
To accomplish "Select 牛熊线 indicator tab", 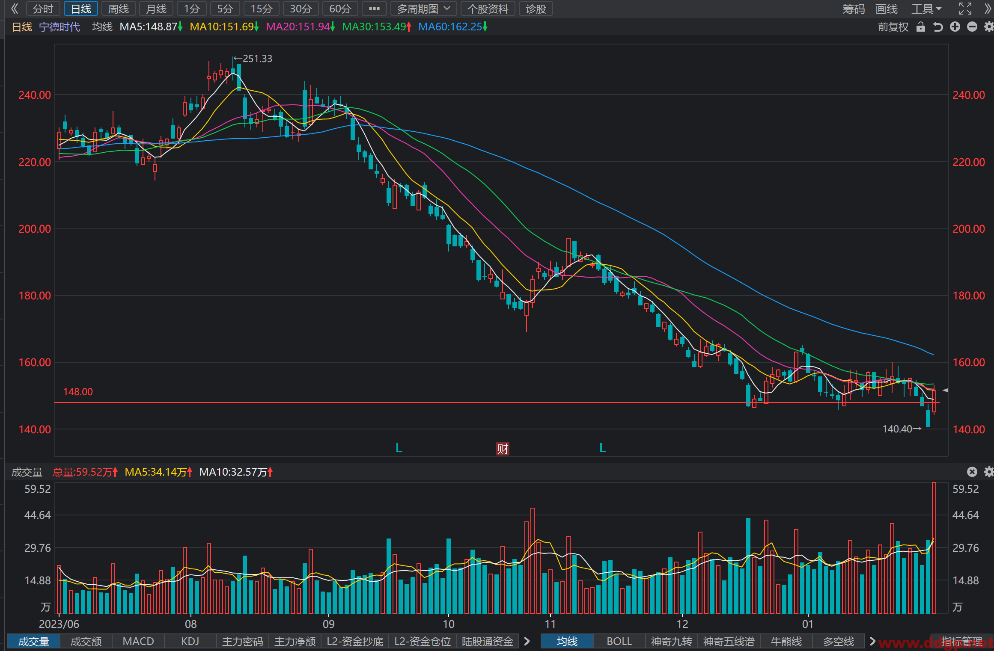I will 786,641.
